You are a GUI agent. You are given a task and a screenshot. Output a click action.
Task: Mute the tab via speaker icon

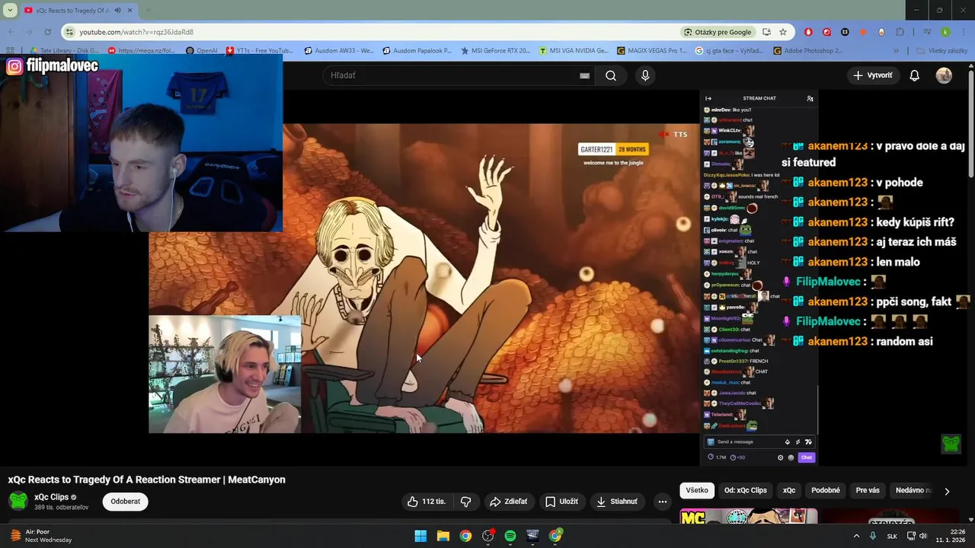click(117, 10)
